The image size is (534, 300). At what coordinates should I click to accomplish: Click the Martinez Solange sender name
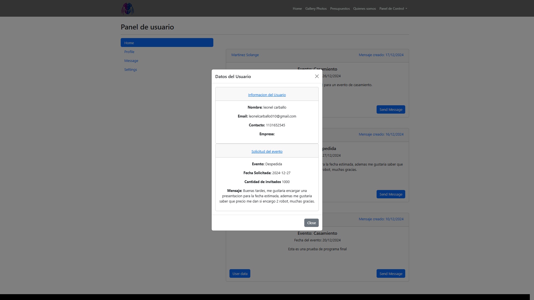[245, 55]
